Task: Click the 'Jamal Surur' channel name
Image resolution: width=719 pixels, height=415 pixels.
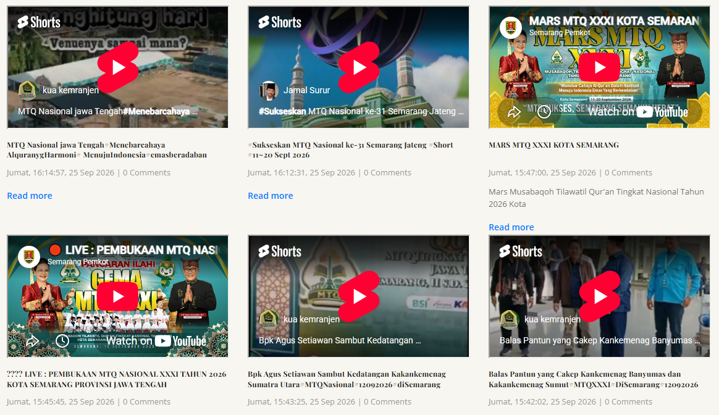Action: click(306, 90)
